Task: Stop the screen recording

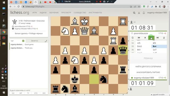Action: click(100, 2)
